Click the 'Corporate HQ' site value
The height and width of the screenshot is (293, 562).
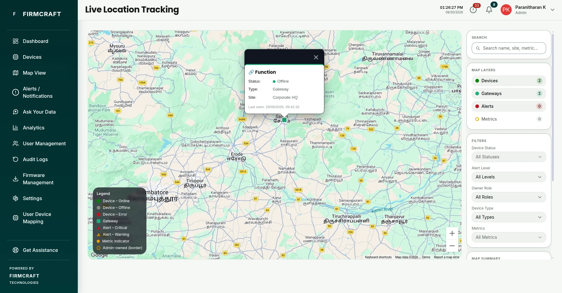pyautogui.click(x=285, y=97)
